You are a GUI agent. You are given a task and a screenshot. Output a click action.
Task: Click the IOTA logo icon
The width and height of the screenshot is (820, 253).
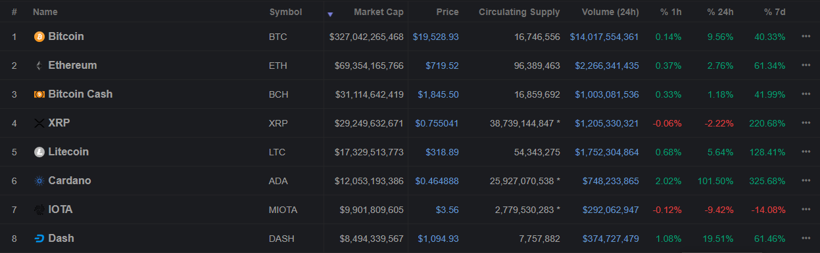click(39, 210)
